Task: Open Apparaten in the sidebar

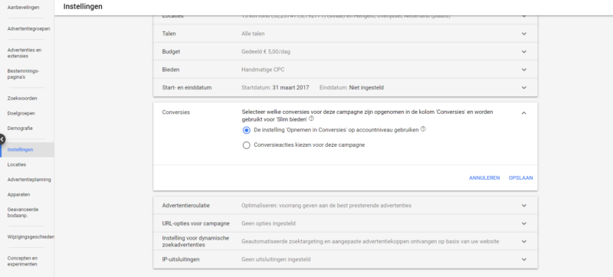Action: click(18, 194)
